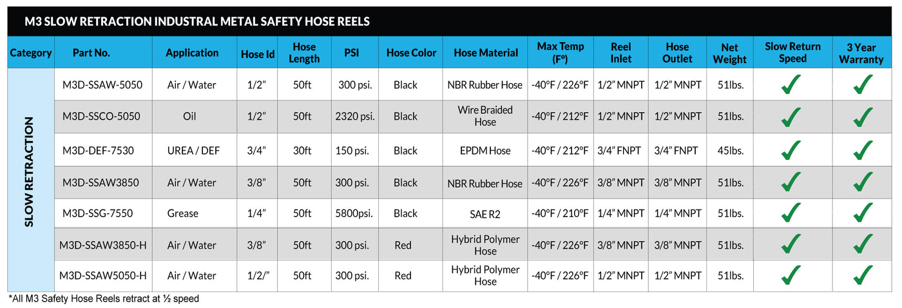This screenshot has height=308, width=902.
Task: Click the Red hose color for M3D-SSAW3850-H
Action: 403,245
